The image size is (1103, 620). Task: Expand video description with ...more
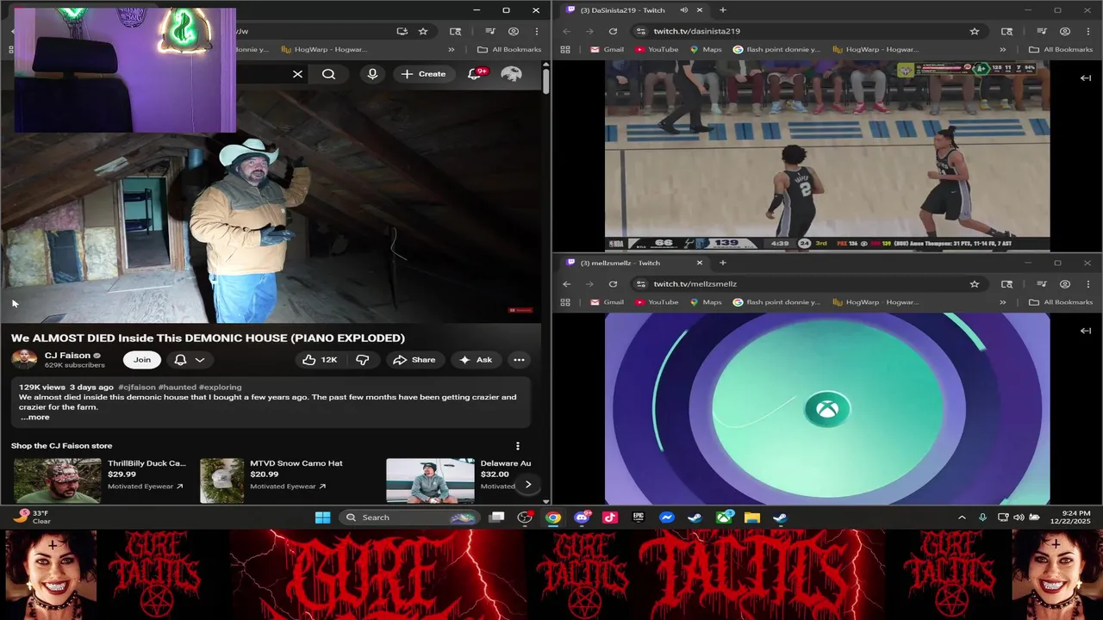(35, 418)
